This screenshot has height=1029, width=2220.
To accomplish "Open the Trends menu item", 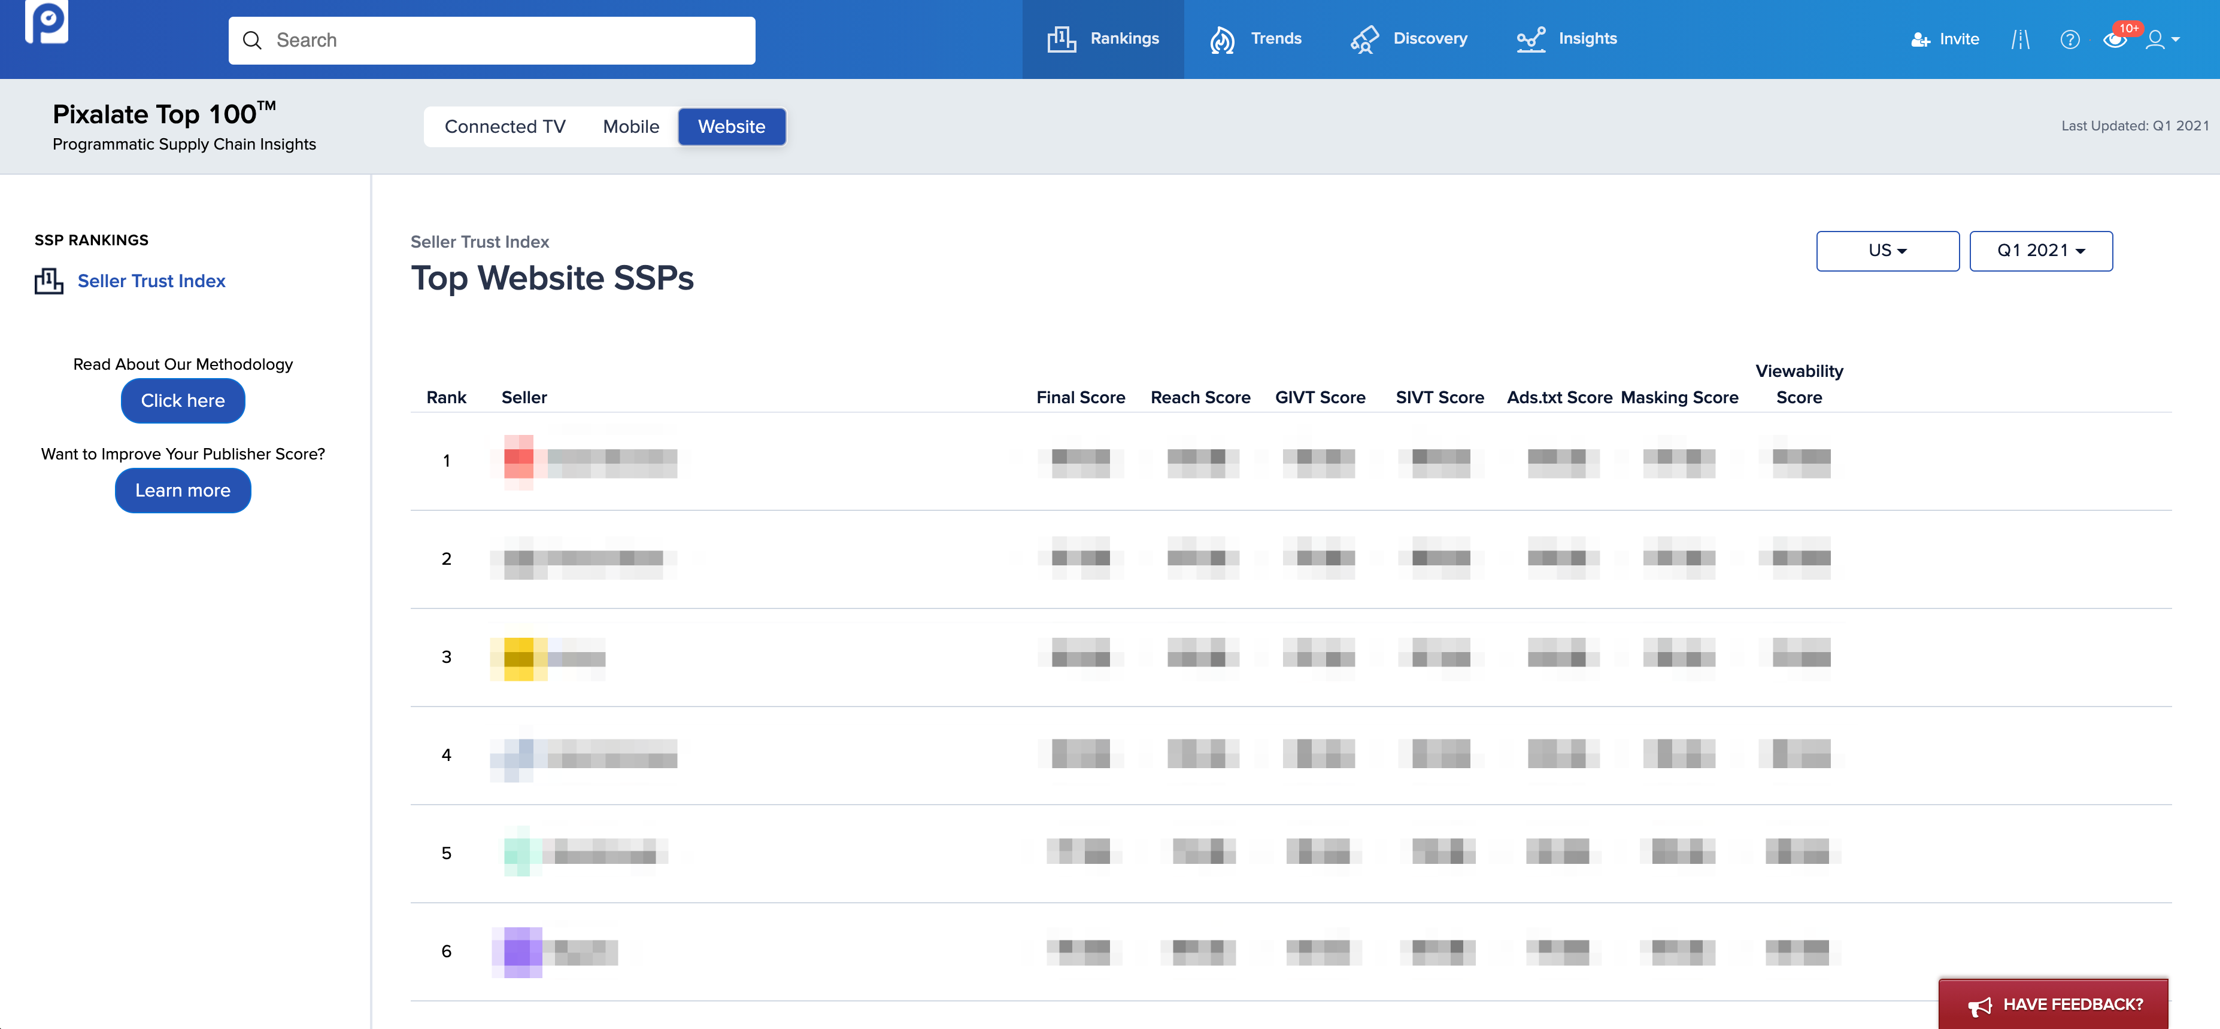I will (x=1255, y=39).
